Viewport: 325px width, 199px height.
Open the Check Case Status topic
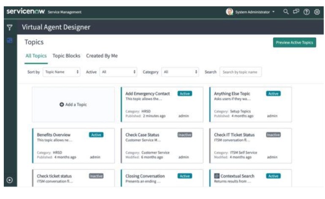tap(162, 146)
